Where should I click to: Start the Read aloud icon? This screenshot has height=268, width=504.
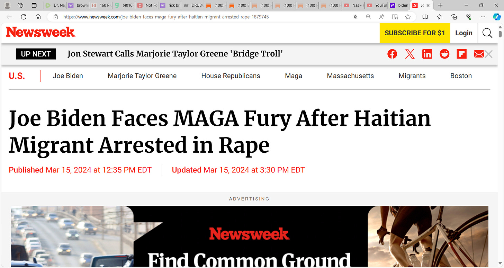pyautogui.click(x=381, y=17)
